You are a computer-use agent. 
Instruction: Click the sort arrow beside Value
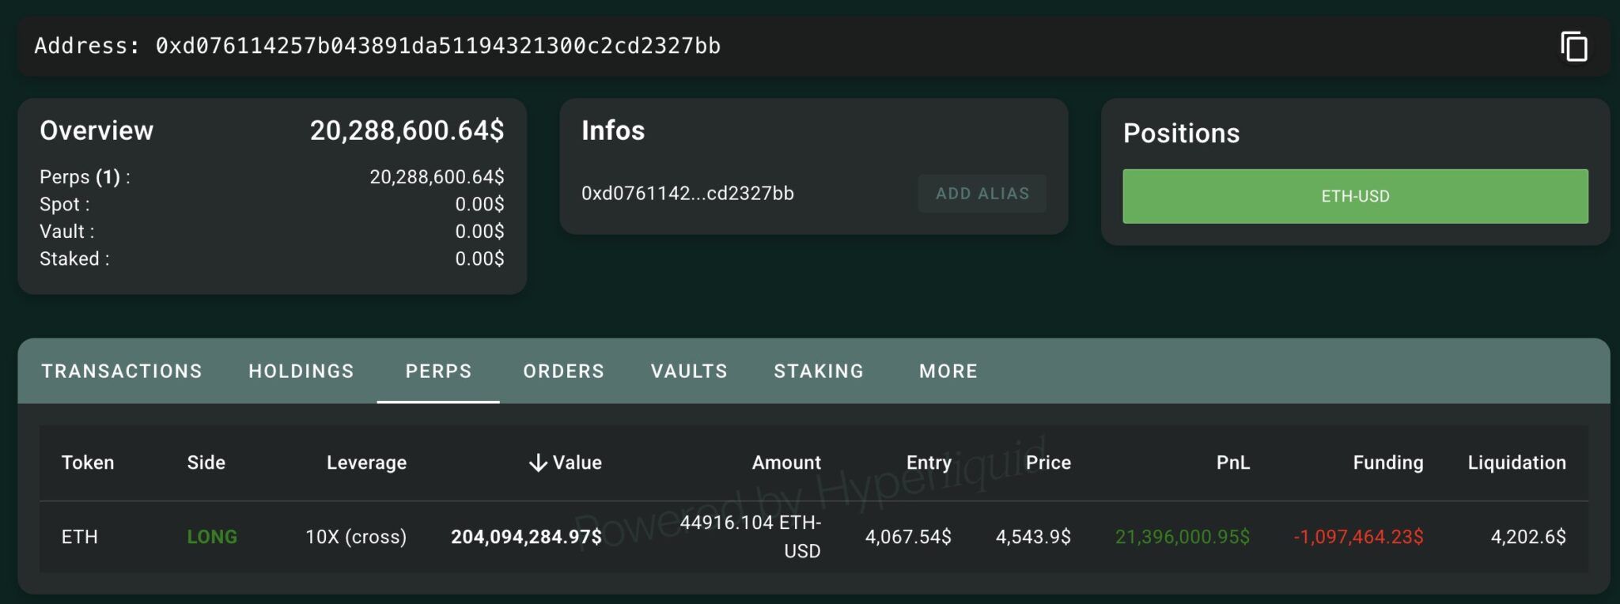538,463
